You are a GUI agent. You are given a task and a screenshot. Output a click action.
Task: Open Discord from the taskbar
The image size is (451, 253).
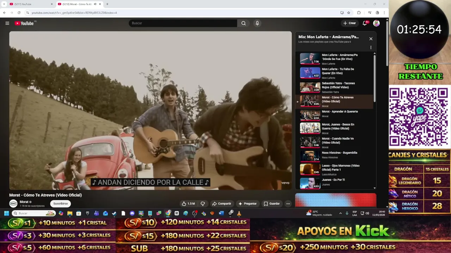pyautogui.click(x=132, y=213)
